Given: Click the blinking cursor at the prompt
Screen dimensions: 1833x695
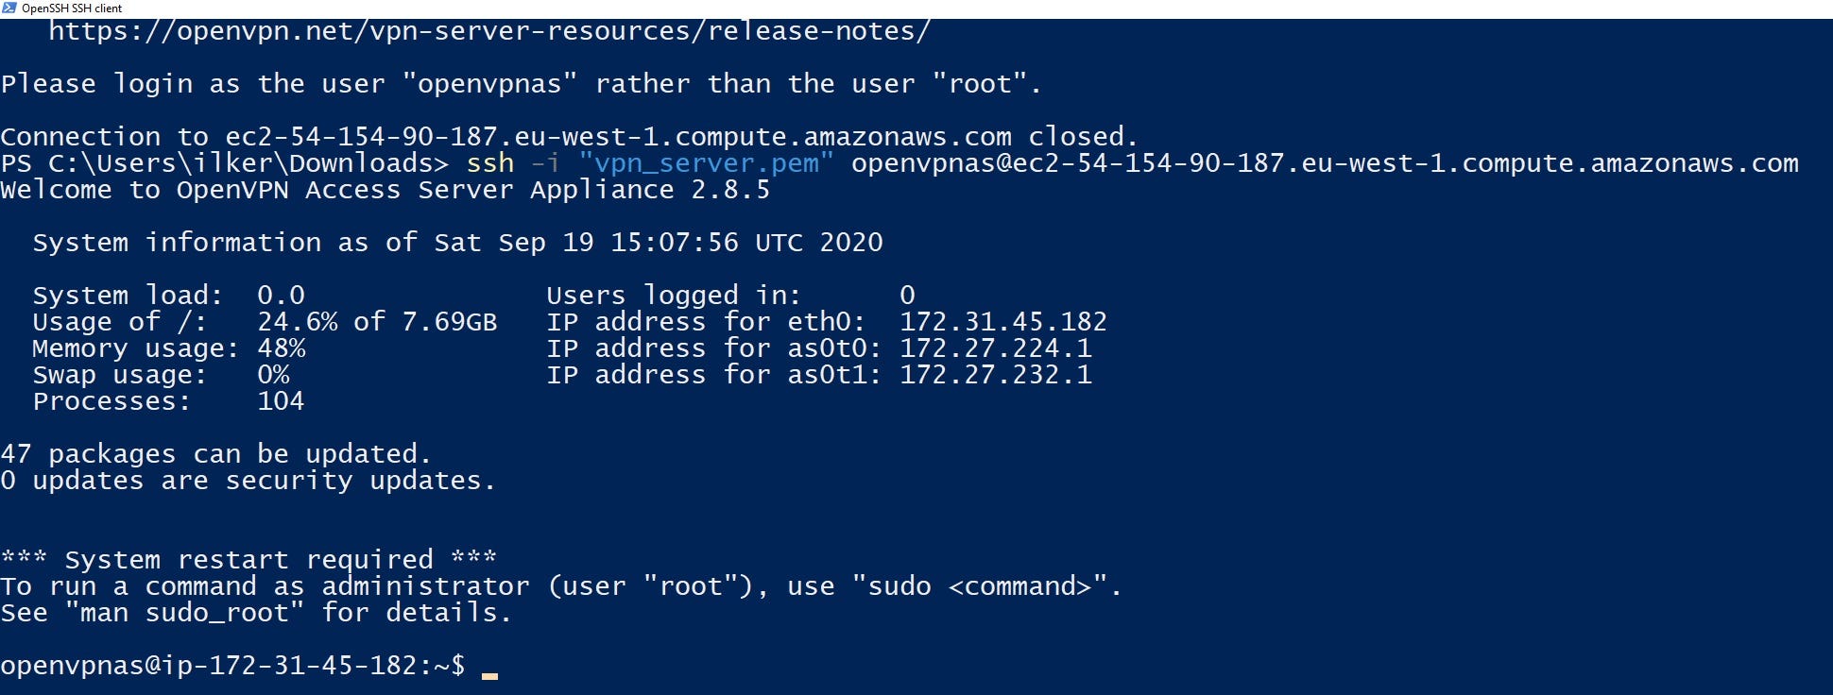Looking at the screenshot, I should (489, 675).
